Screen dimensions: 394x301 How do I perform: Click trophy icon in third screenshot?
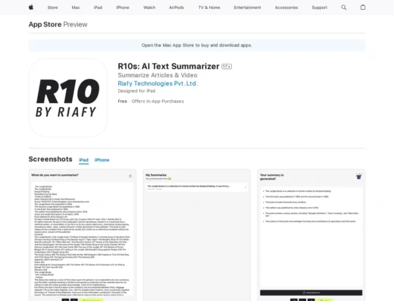pos(358,176)
